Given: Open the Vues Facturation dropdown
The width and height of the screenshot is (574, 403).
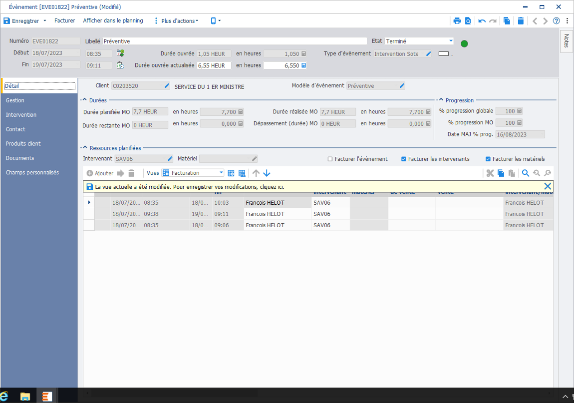Looking at the screenshot, I should (x=221, y=173).
